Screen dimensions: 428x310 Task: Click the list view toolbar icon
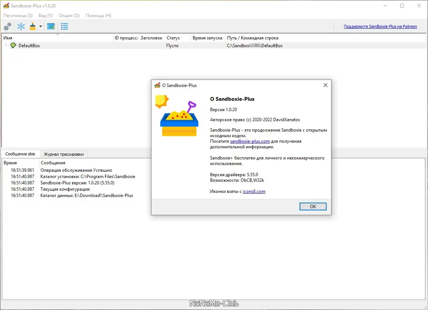coord(65,26)
